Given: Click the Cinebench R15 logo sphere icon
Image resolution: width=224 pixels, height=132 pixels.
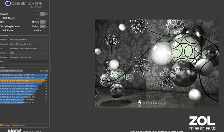Looking at the screenshot, I should 8,3.
